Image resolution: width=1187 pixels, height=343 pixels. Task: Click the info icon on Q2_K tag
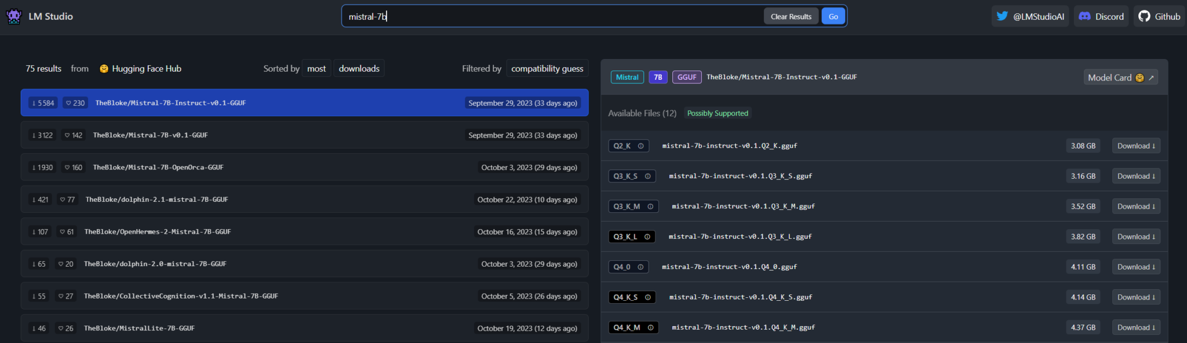pos(640,146)
